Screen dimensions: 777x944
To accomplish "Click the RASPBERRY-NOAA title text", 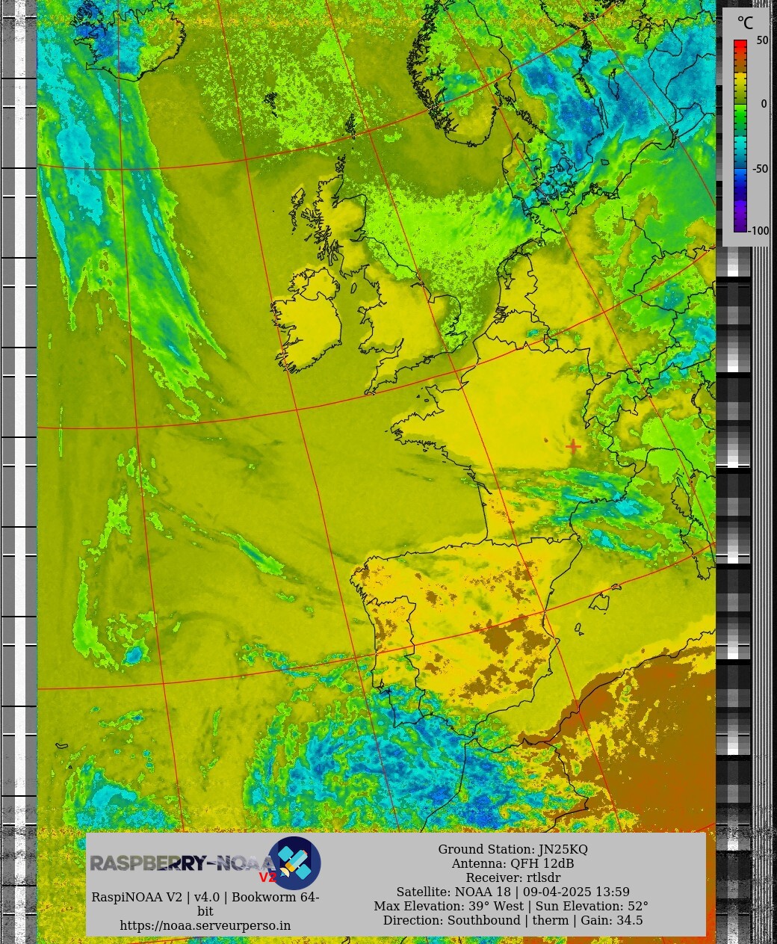I will point(182,863).
